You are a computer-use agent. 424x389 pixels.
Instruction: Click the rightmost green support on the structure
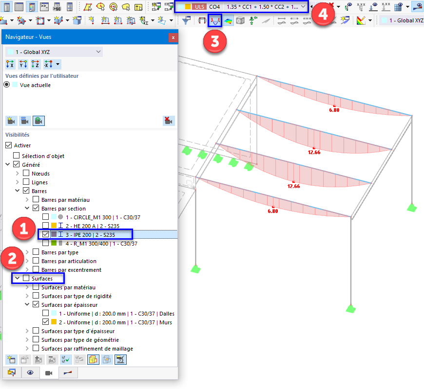(x=412, y=208)
